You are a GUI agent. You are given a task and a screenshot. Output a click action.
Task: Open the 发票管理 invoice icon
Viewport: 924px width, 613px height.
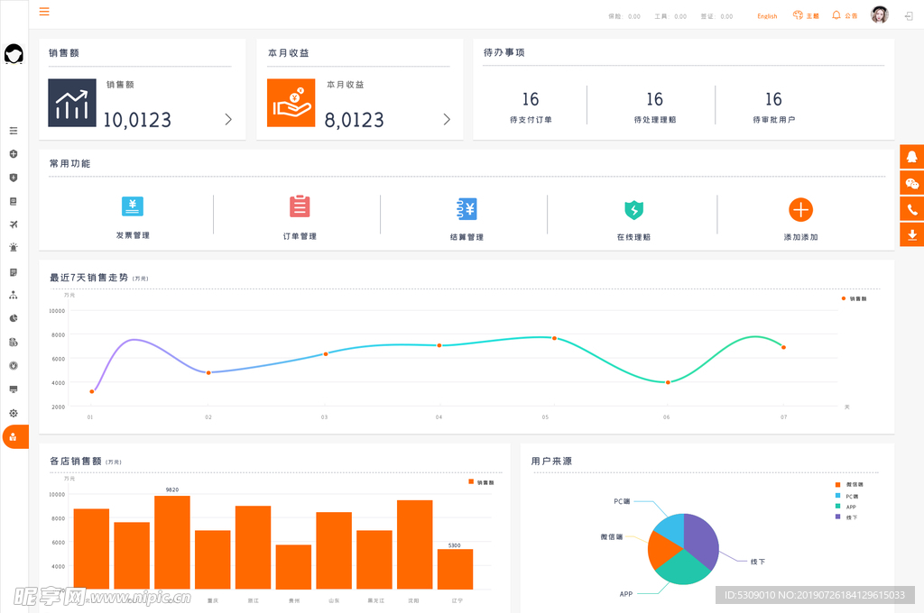point(133,206)
